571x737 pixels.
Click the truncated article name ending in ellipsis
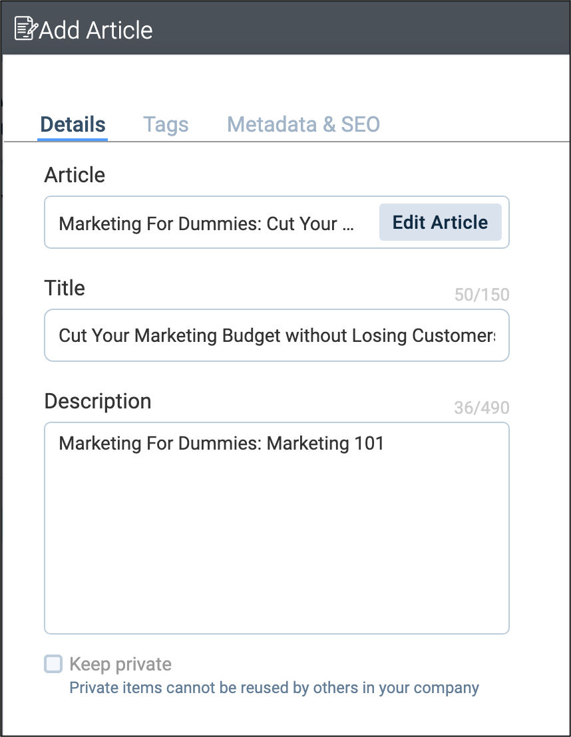206,223
